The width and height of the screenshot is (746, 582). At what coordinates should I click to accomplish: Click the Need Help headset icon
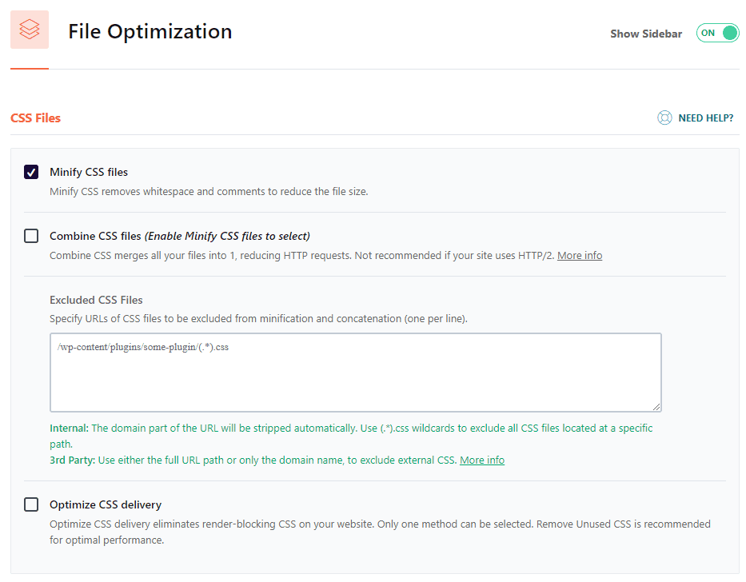tap(664, 118)
